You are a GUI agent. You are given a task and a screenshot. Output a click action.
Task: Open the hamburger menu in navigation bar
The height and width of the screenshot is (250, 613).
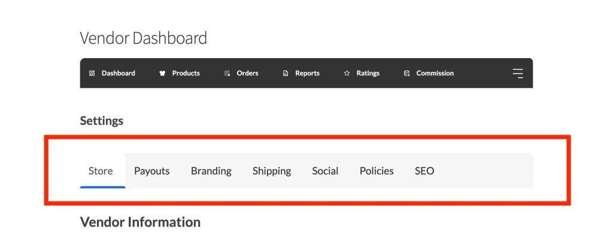(518, 74)
